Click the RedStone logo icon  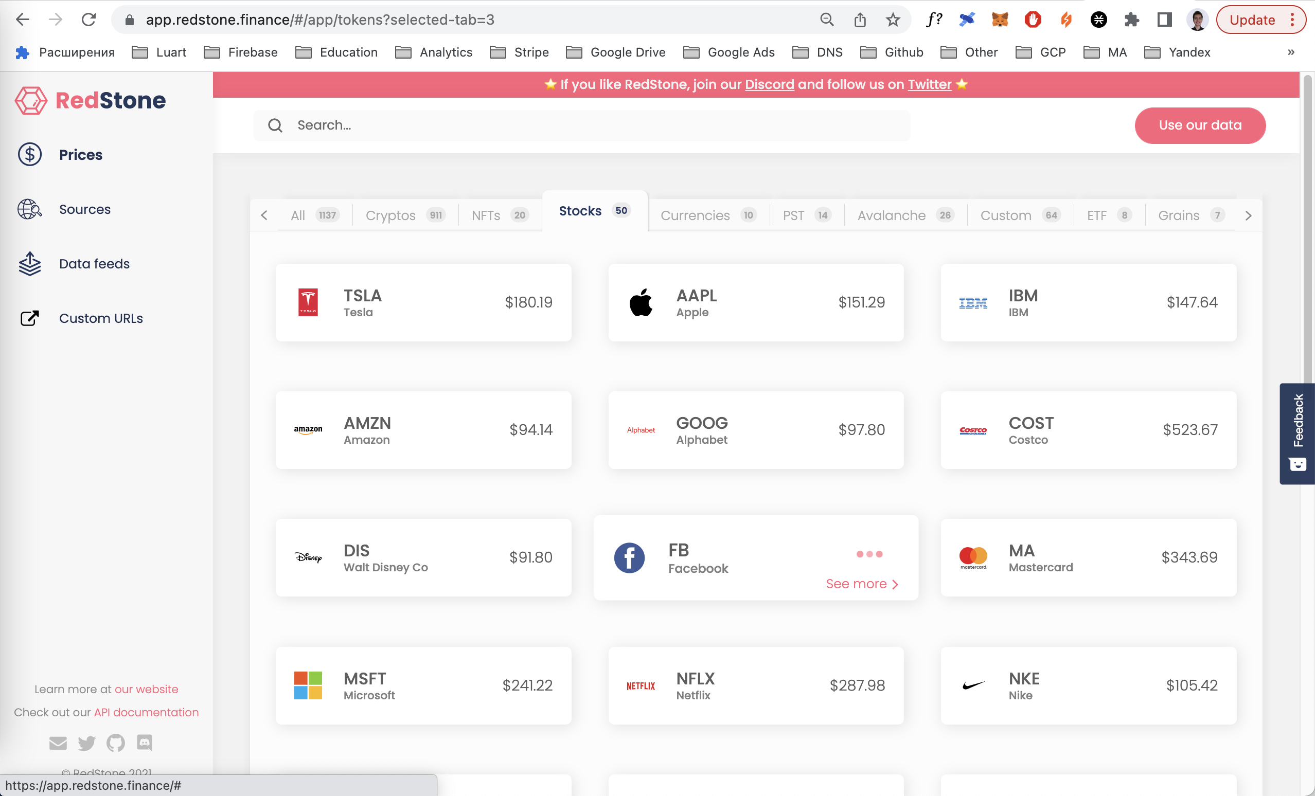30,100
